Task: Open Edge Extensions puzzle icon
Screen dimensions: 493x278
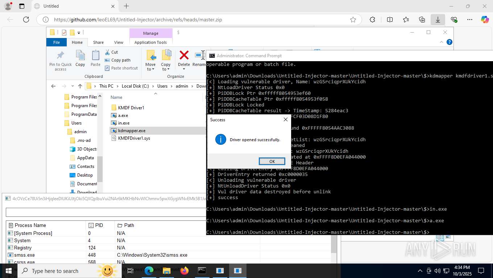Action: [x=372, y=20]
